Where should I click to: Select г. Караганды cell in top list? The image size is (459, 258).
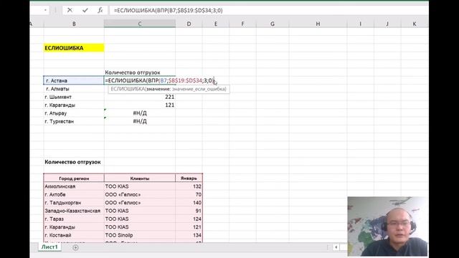(74, 105)
